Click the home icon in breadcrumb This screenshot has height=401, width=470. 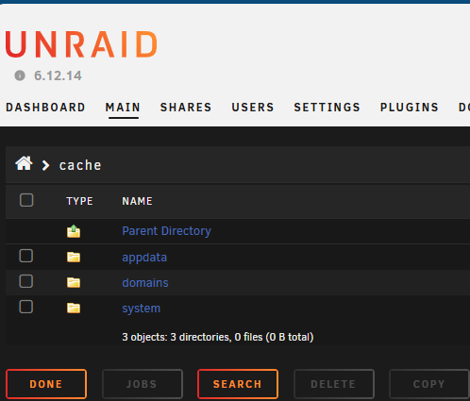[24, 163]
